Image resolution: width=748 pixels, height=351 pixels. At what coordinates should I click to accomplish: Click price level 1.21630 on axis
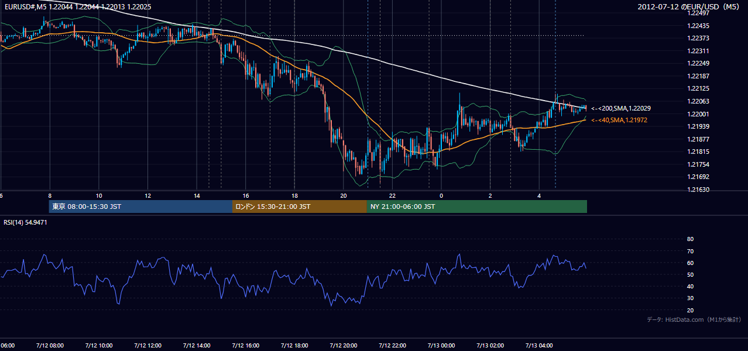[x=698, y=190]
